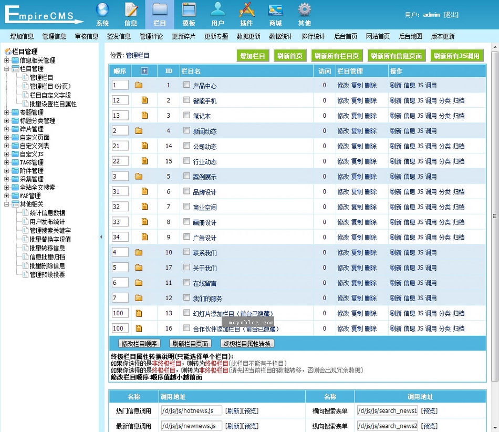499x432 pixels.
Task: Click the 热门信息调用 address field
Action: click(x=192, y=410)
